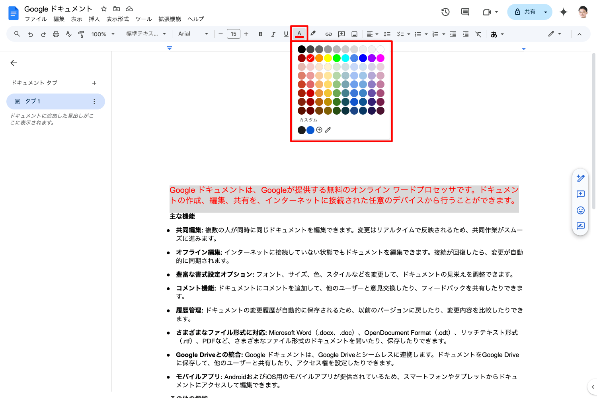Select the custom blue swatch under カスタム
Image resolution: width=597 pixels, height=398 pixels.
(310, 130)
